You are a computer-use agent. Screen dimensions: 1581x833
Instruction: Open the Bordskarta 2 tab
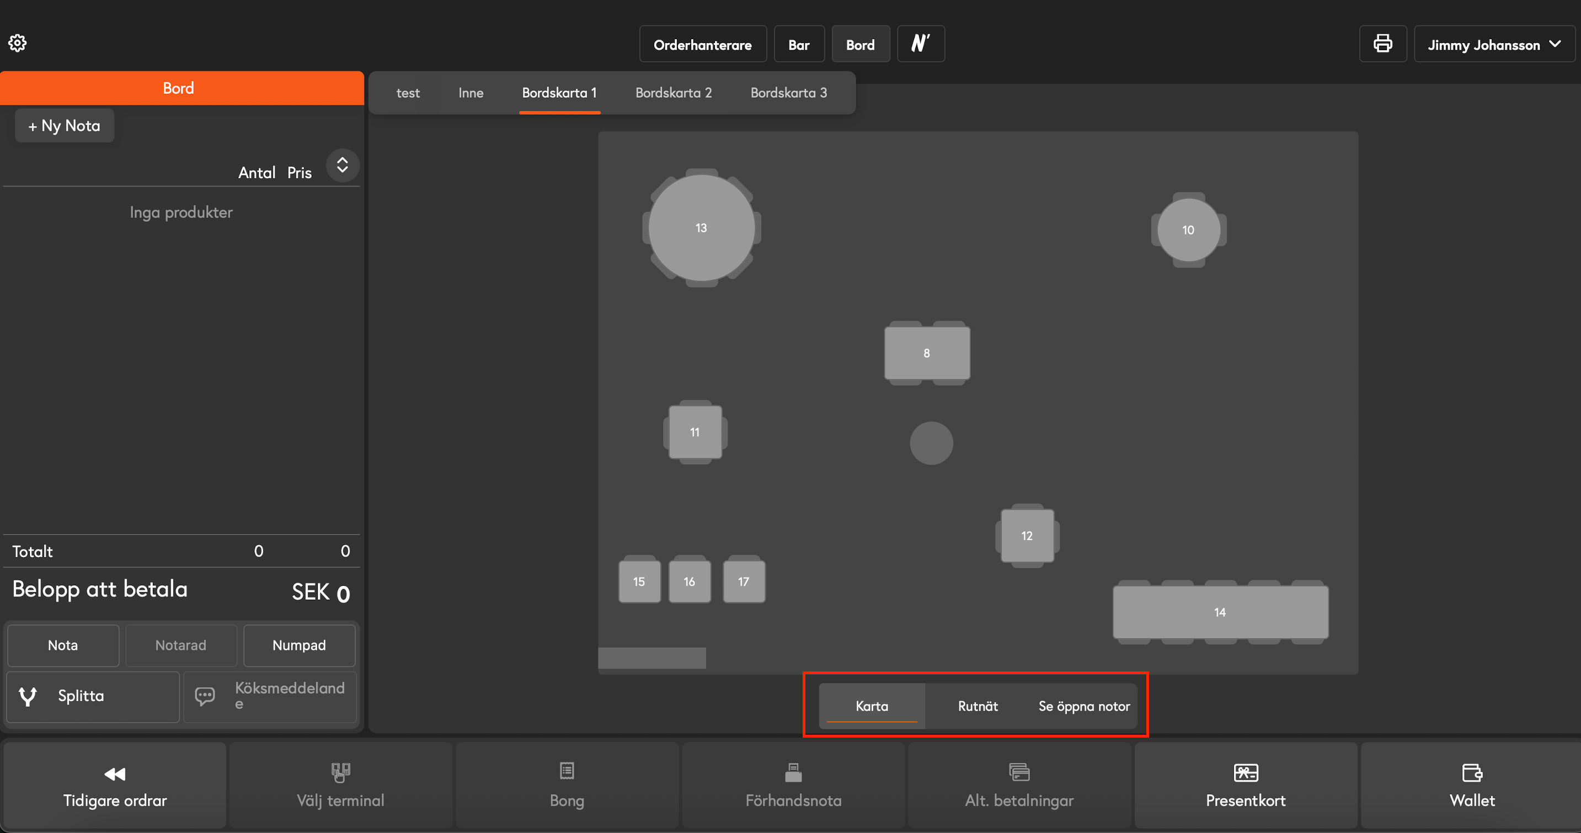click(673, 93)
